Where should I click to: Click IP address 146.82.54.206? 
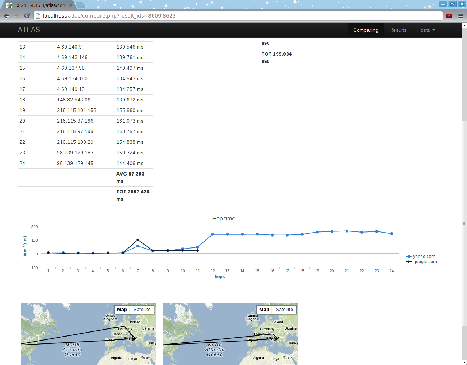tap(74, 100)
